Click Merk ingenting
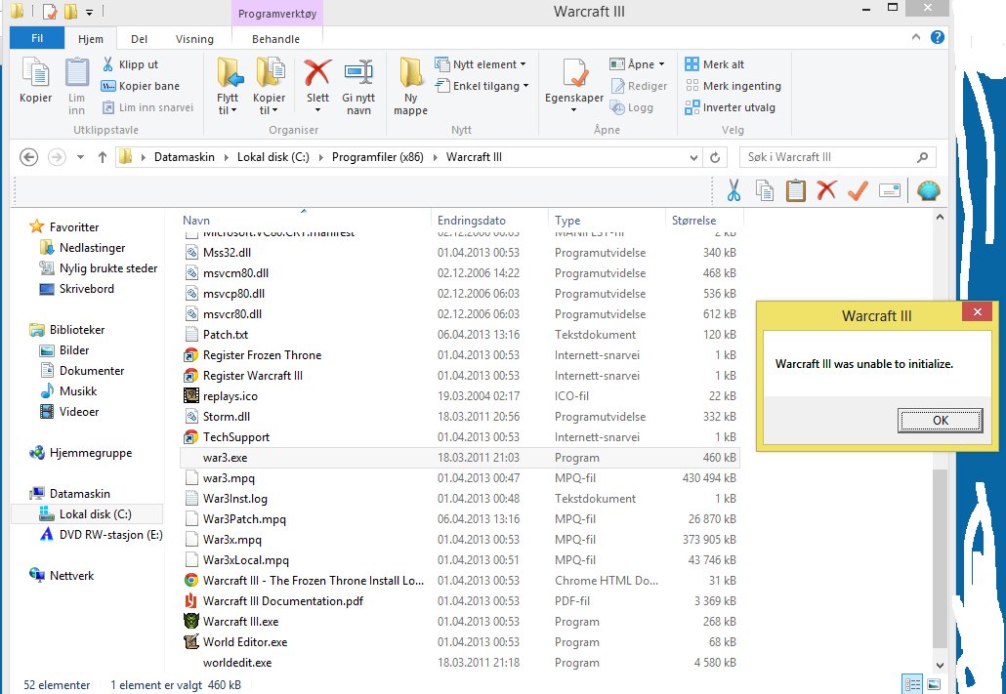The width and height of the screenshot is (1006, 694). 733,86
